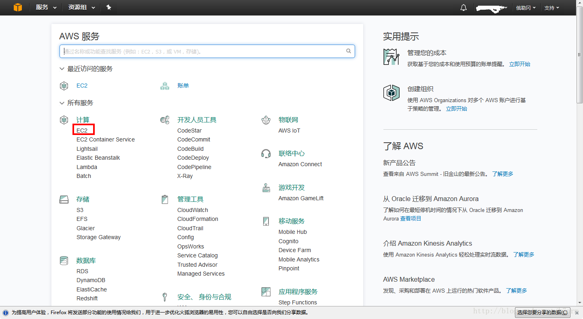Open the S3 storage service
Viewport: 583px width, 319px height.
click(80, 210)
